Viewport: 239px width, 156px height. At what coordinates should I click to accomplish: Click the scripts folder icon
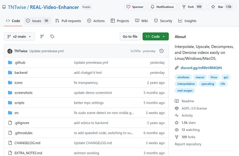pyautogui.click(x=10, y=103)
